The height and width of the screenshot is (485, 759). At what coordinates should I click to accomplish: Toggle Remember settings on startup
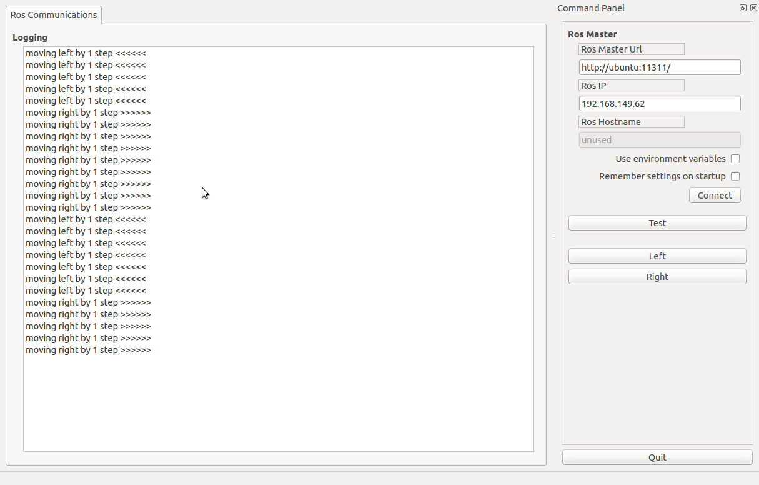pos(735,176)
